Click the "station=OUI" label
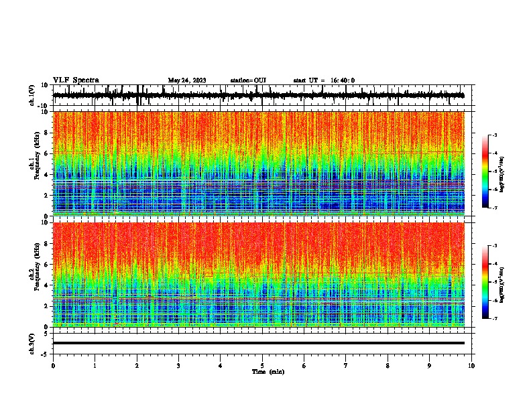 [248, 80]
